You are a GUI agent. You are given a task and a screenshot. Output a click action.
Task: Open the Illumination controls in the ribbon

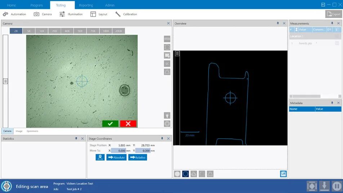click(71, 14)
